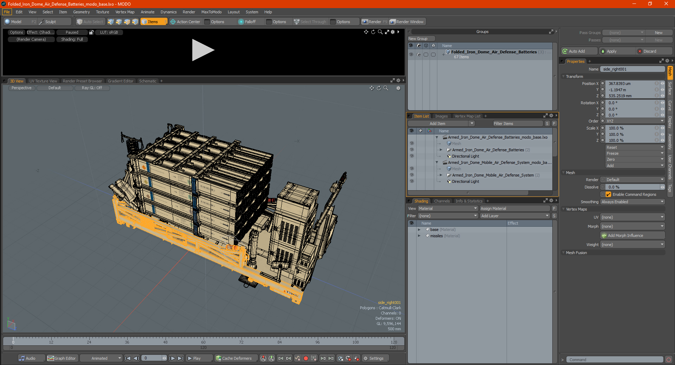Viewport: 675px width, 365px height.
Task: Open Smoothing Always Enabled dropdown
Action: [632, 202]
